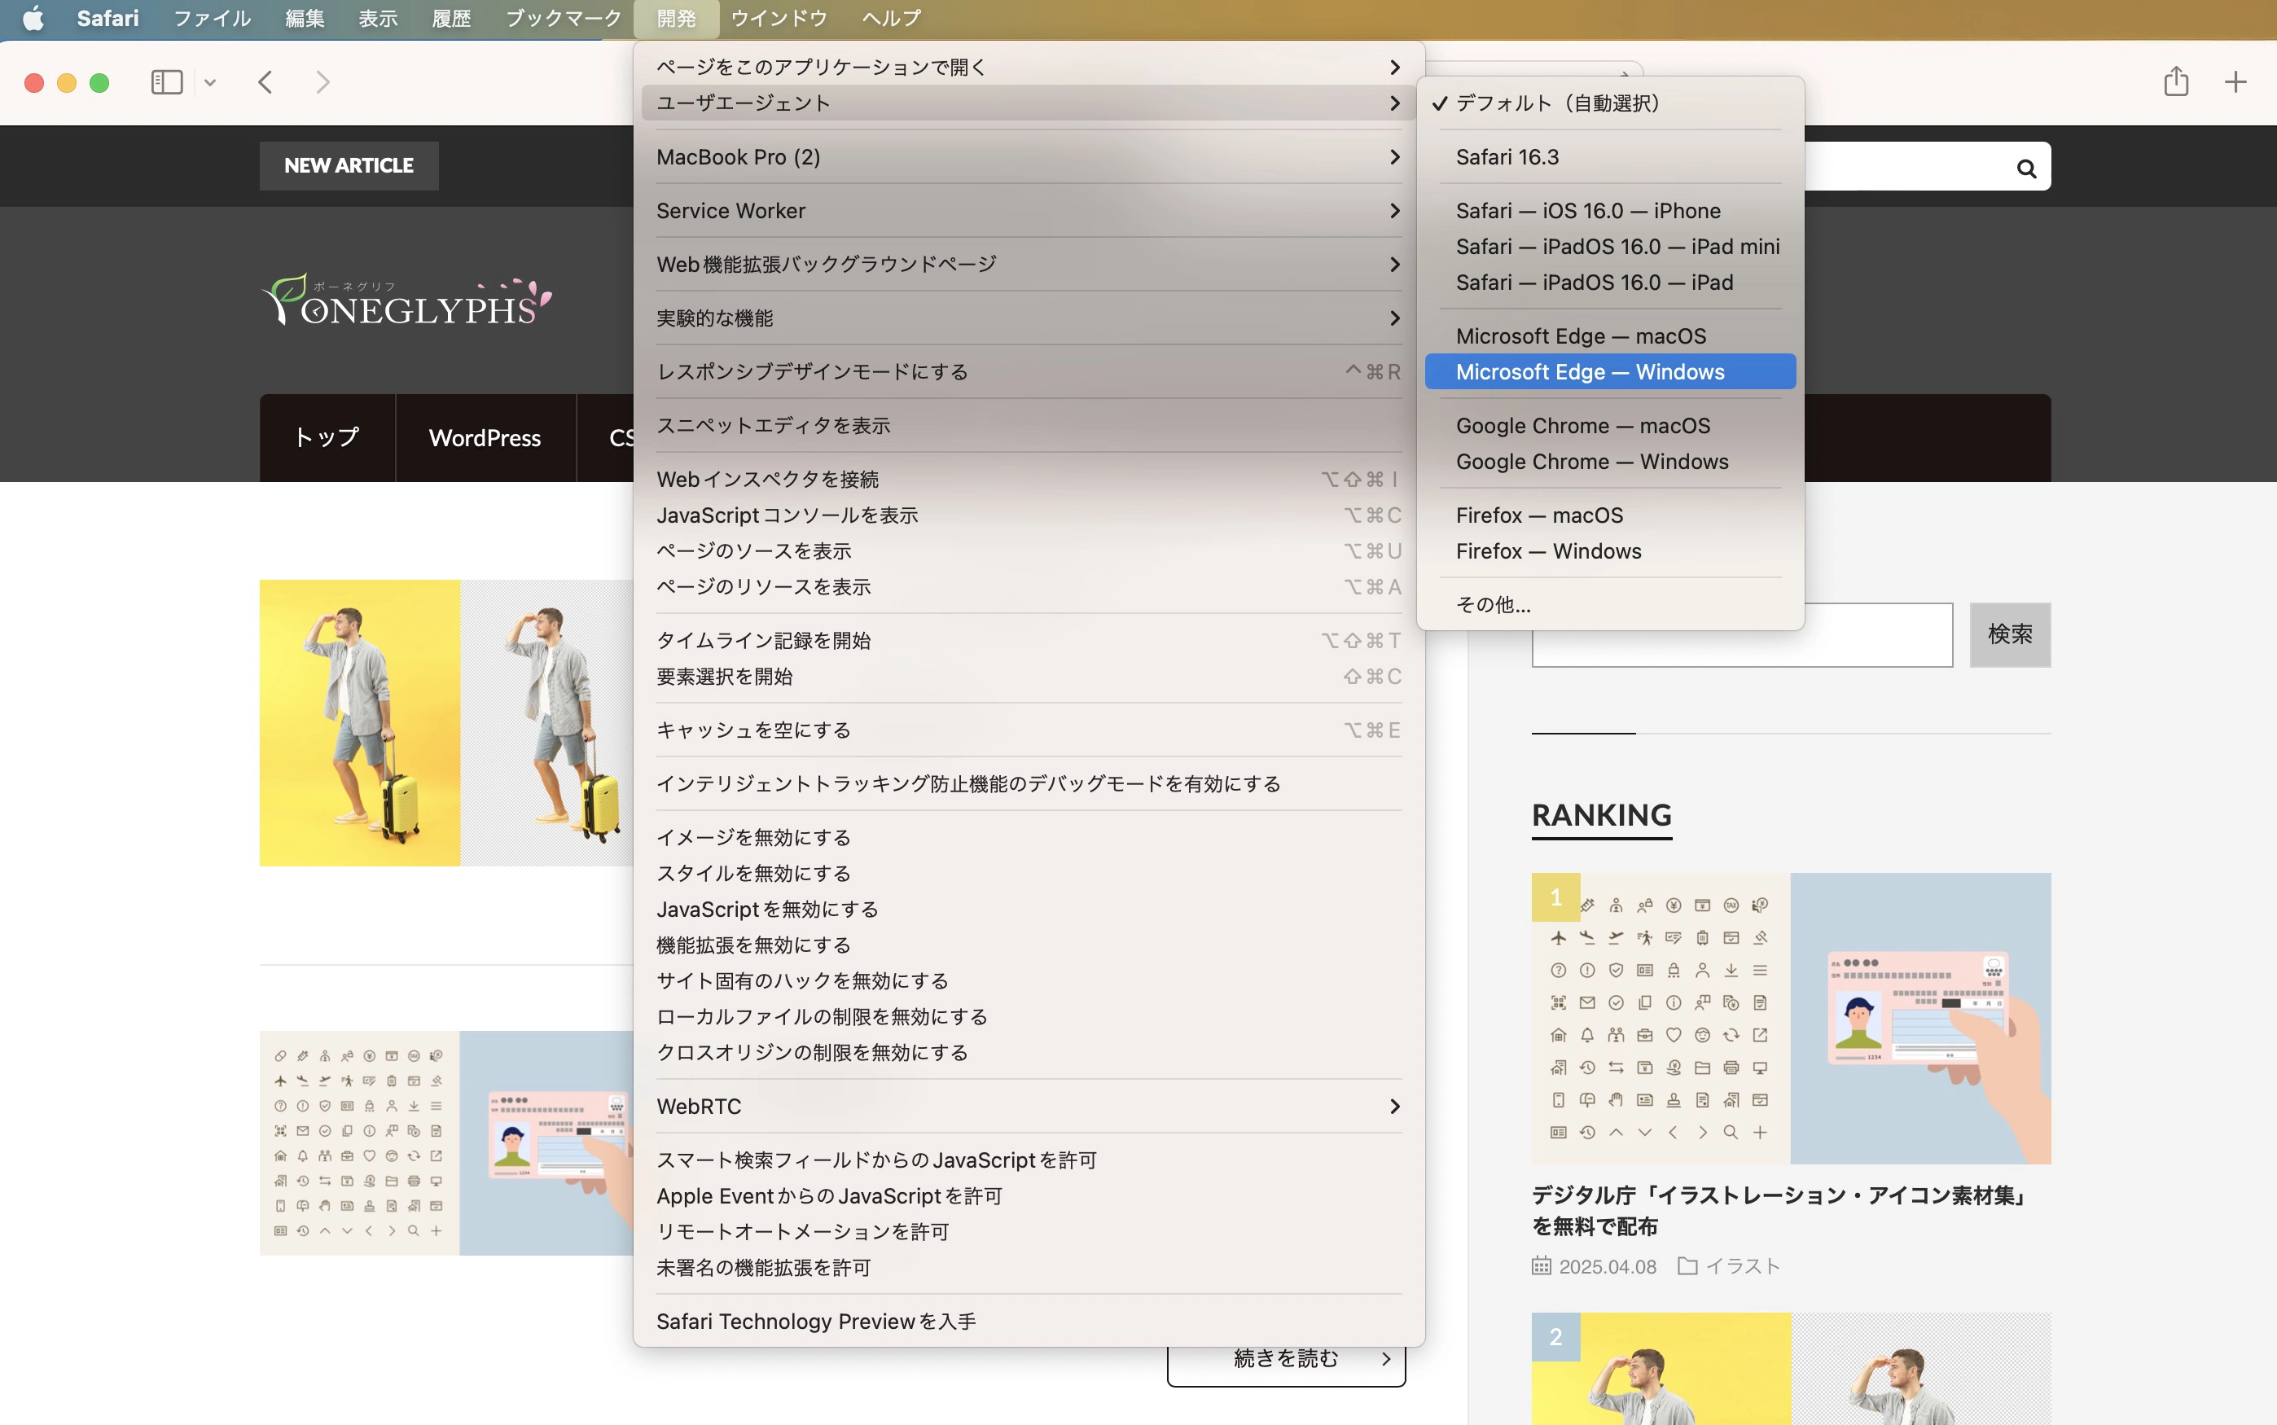
Task: Toggle サイト固有のハックを無効にする
Action: pyautogui.click(x=1029, y=980)
